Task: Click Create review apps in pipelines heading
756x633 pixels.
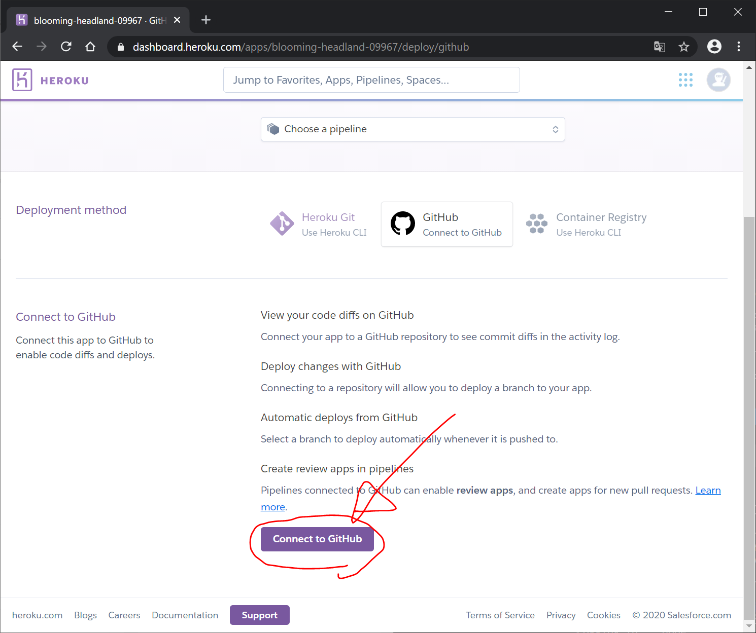Action: [337, 469]
